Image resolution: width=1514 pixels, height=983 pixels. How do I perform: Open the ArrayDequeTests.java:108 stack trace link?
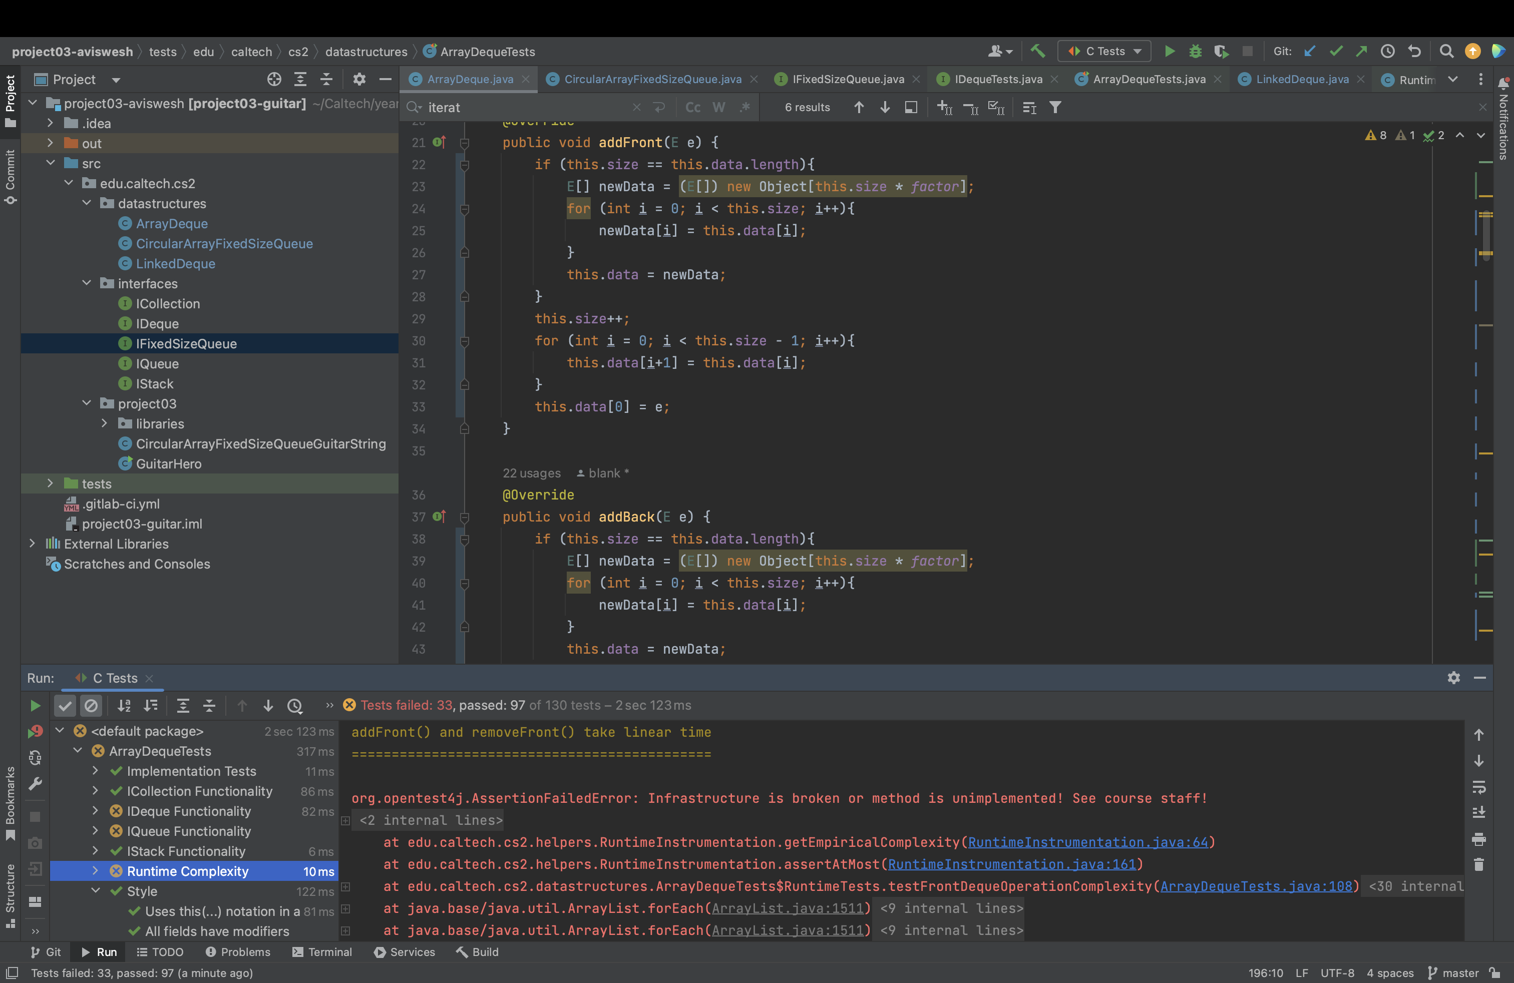[x=1256, y=886]
